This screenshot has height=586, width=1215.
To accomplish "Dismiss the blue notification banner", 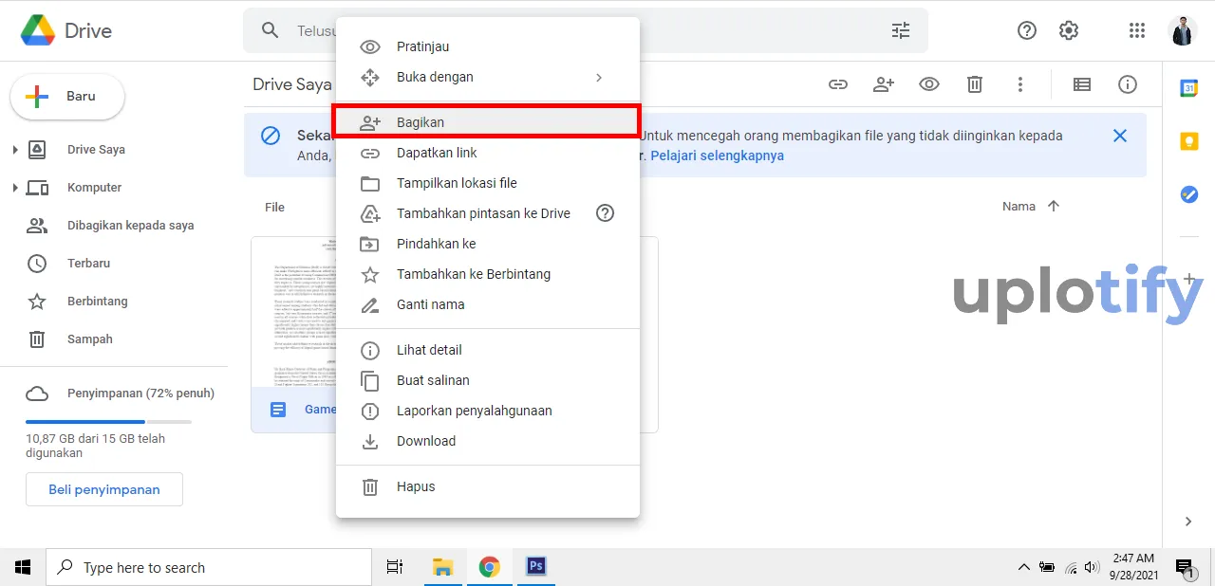I will coord(1120,136).
